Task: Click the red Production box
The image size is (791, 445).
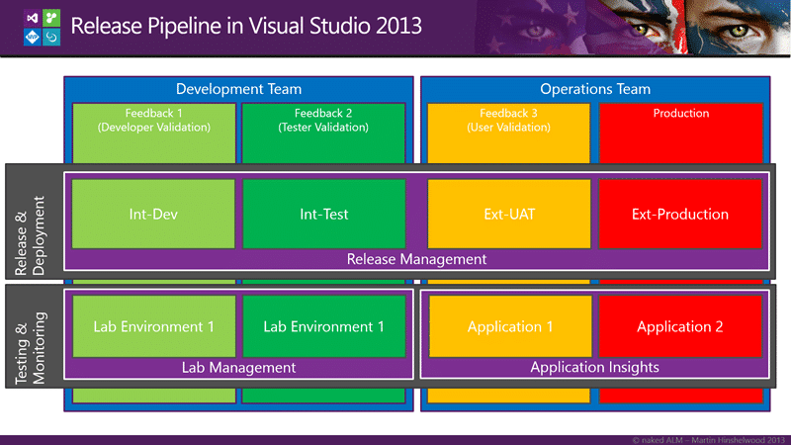Action: tap(681, 133)
